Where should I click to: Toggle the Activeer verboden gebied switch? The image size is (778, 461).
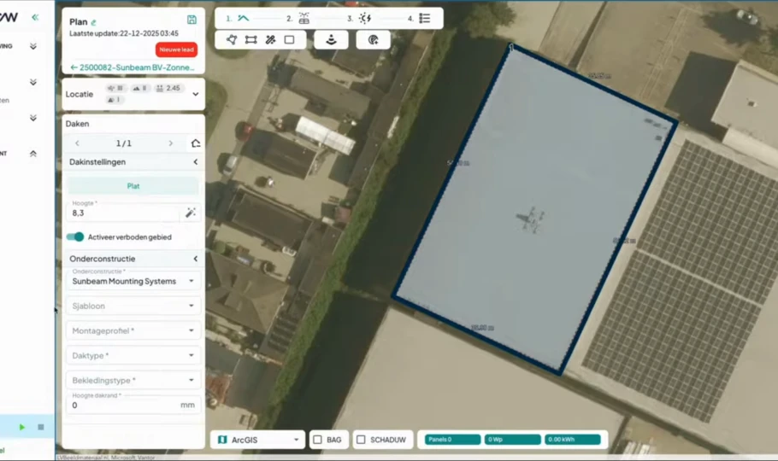tap(75, 236)
